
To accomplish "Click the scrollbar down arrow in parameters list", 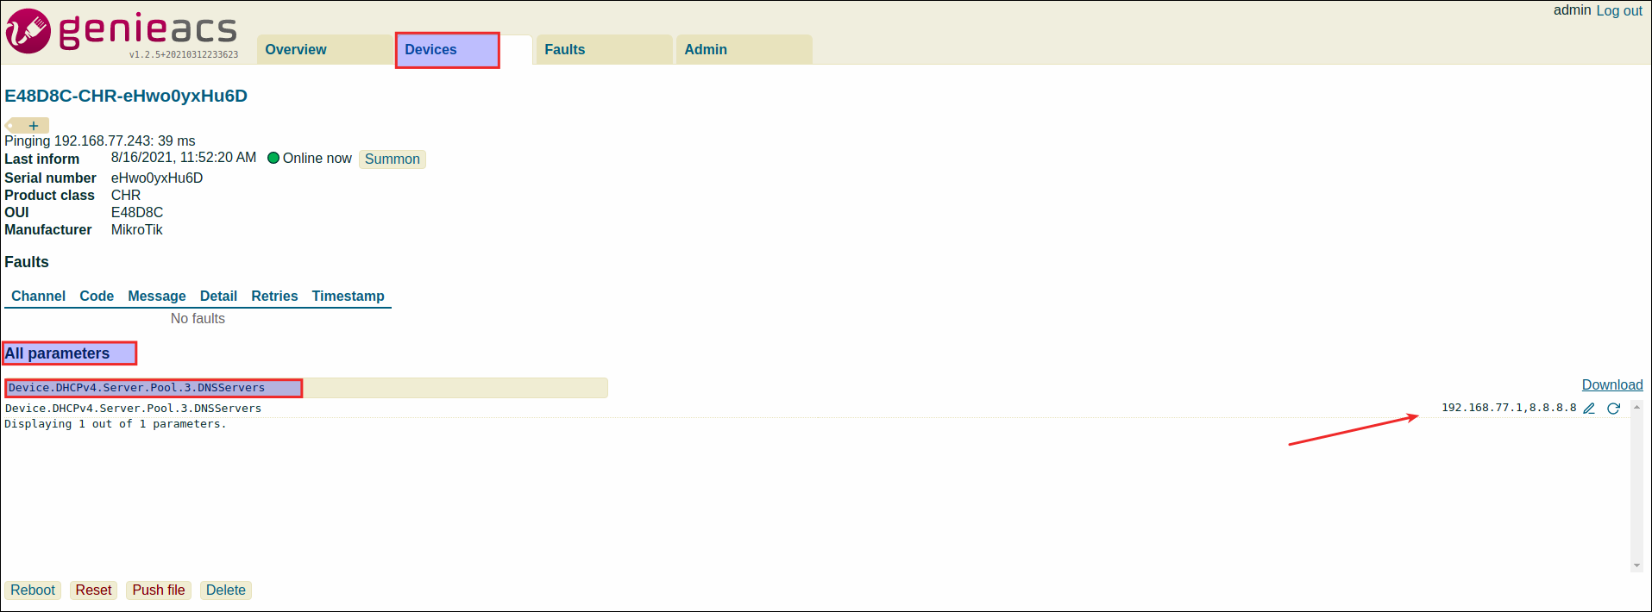I will click(1636, 565).
